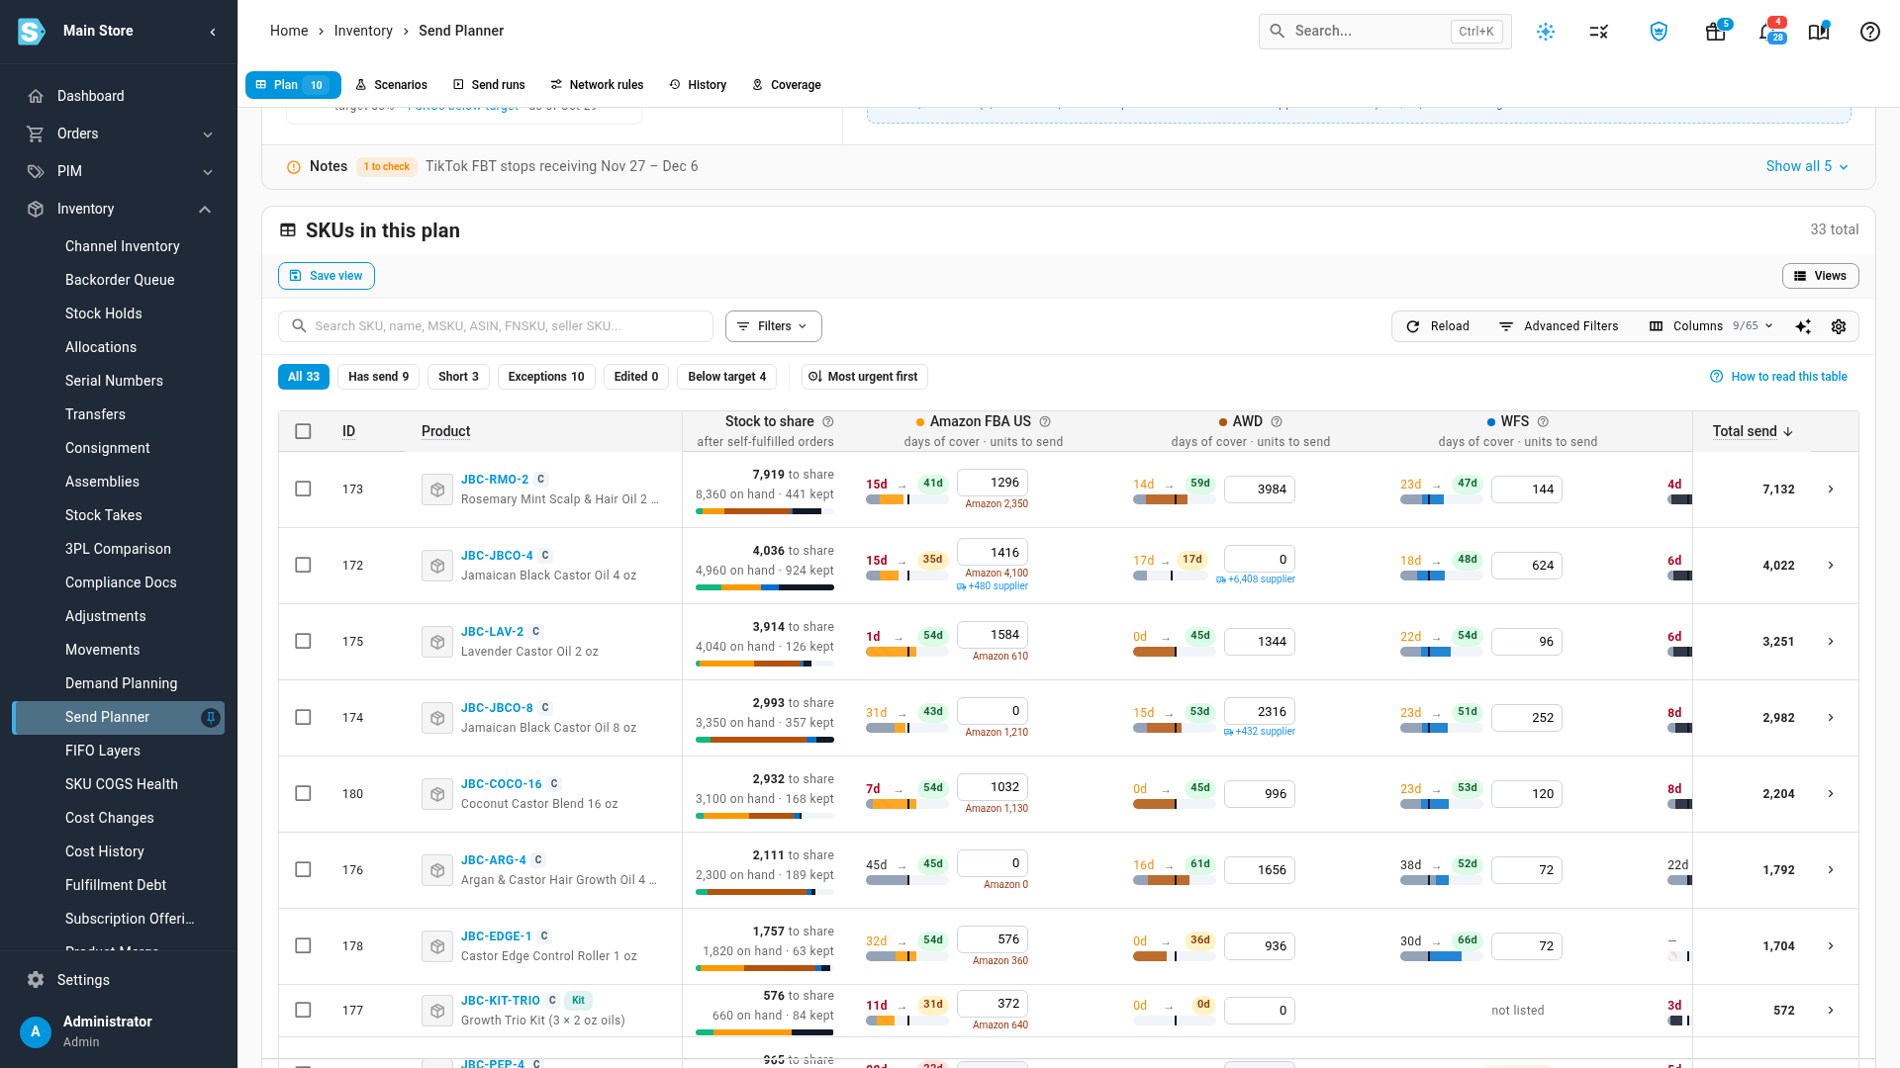Click the Stock to share info icon

point(828,421)
